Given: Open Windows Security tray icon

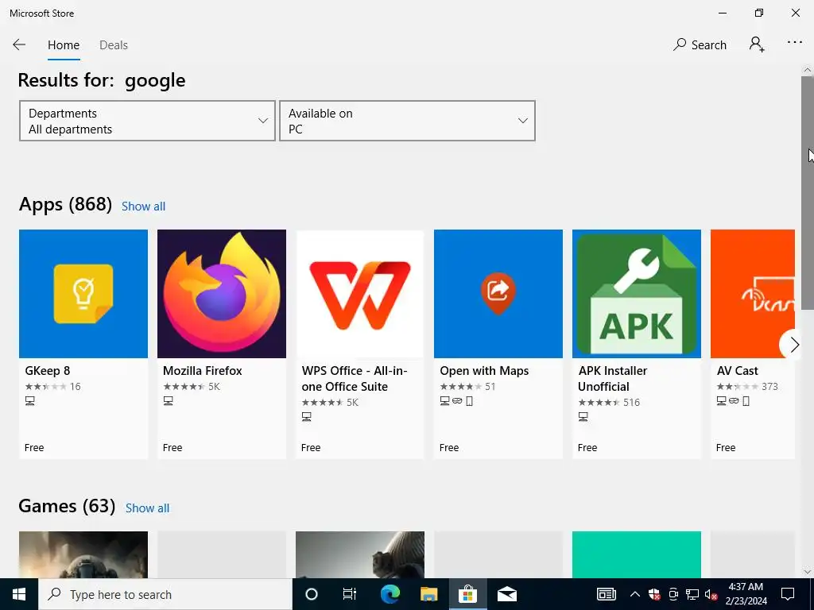Looking at the screenshot, I should click(654, 594).
